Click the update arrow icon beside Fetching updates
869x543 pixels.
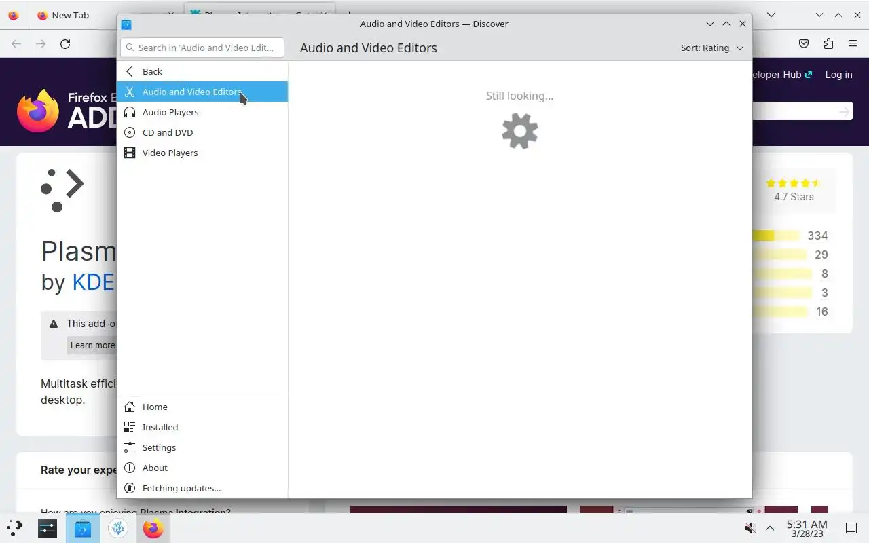(x=130, y=488)
